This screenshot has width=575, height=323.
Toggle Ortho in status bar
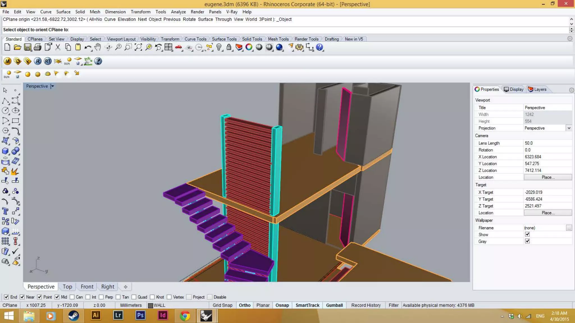point(244,305)
